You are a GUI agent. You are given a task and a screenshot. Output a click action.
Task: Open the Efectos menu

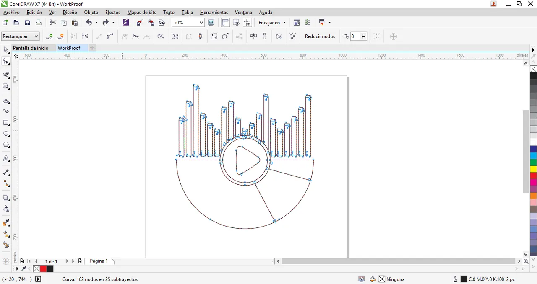(x=112, y=13)
